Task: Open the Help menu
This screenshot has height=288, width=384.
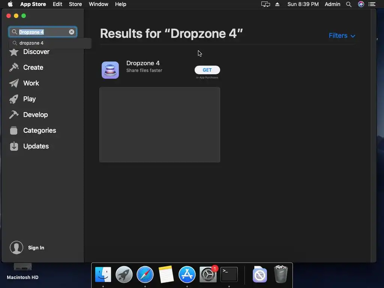Action: pyautogui.click(x=121, y=4)
